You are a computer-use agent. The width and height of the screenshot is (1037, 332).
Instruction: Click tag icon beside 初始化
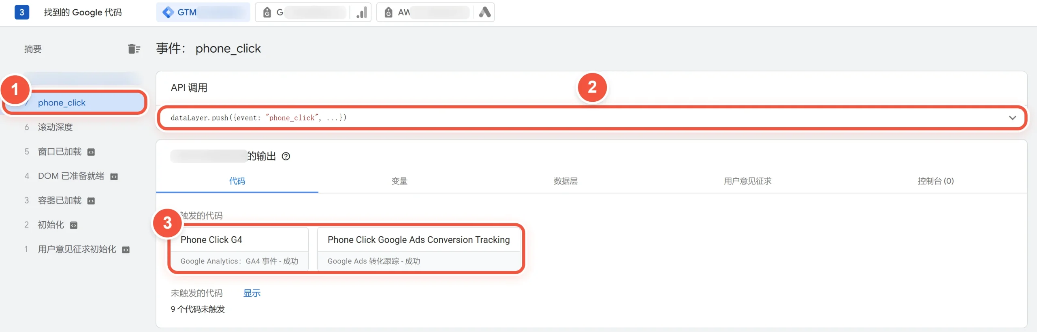(x=74, y=225)
